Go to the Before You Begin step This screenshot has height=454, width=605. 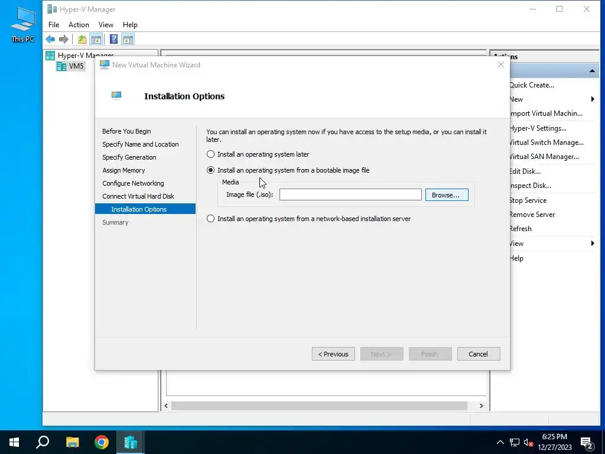tap(126, 131)
